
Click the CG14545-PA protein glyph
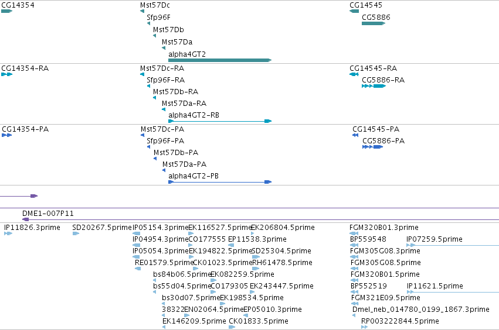(x=355, y=135)
